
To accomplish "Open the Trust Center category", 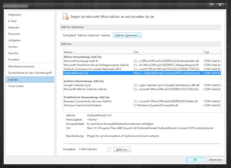I will tap(16, 86).
